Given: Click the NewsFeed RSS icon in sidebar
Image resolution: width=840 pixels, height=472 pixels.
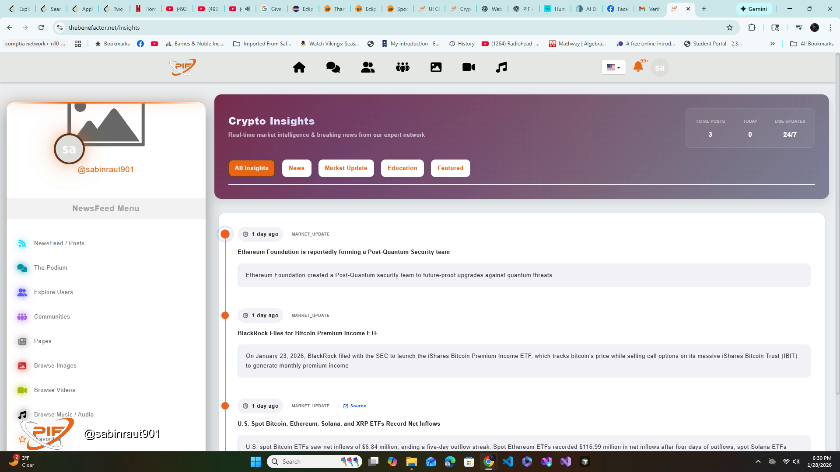Looking at the screenshot, I should (22, 243).
